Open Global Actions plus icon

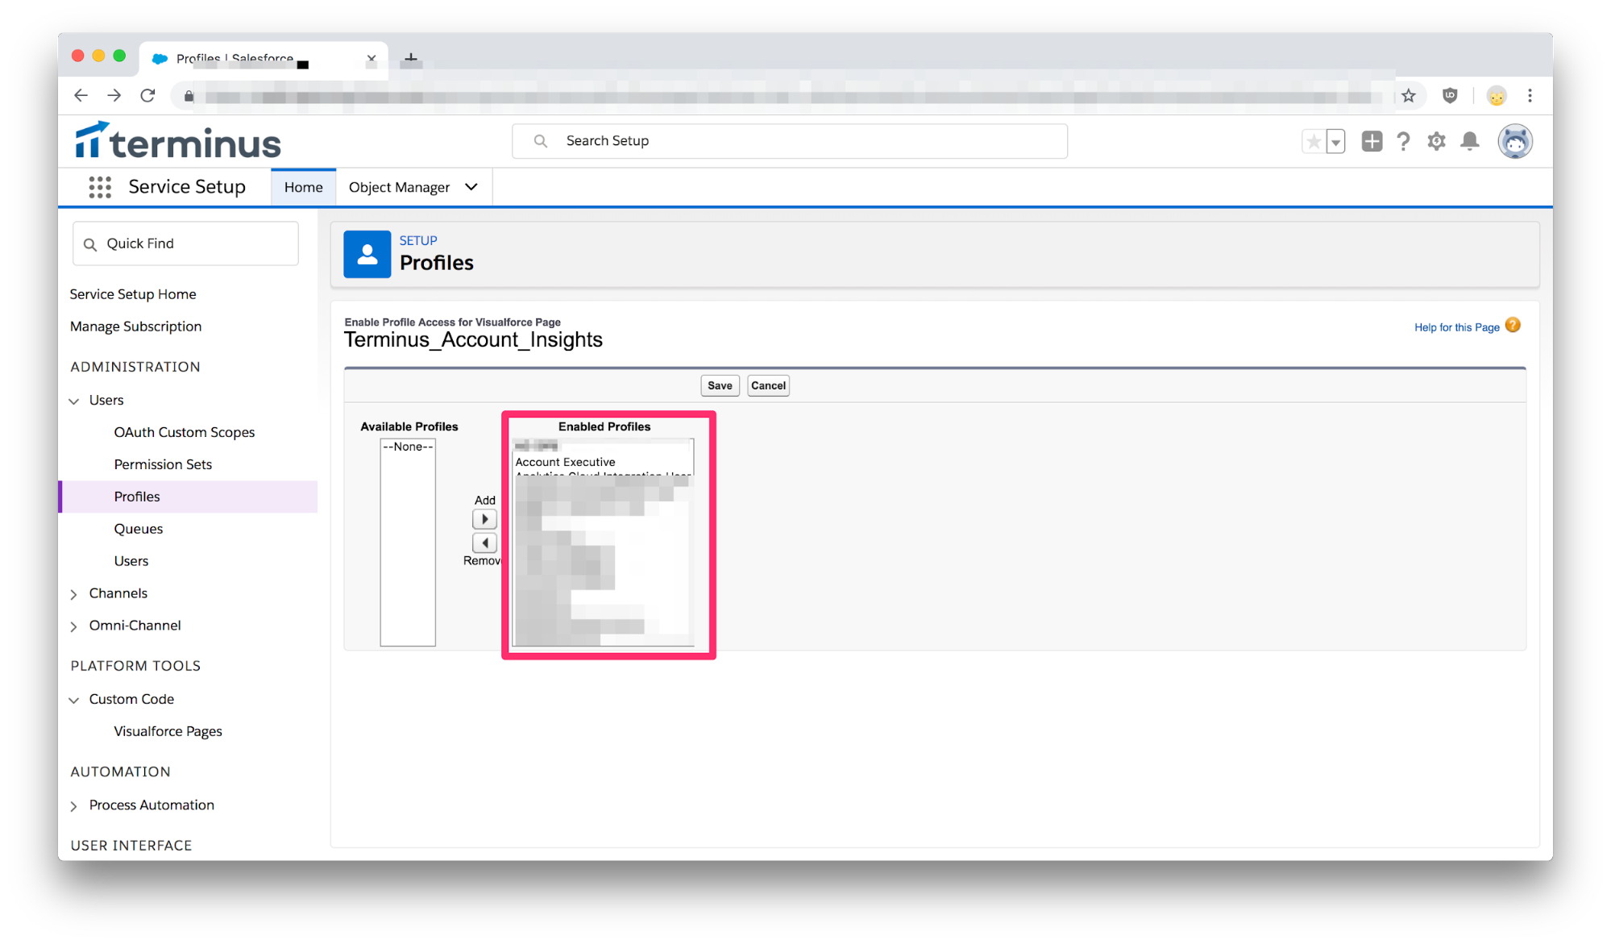pyautogui.click(x=1372, y=141)
